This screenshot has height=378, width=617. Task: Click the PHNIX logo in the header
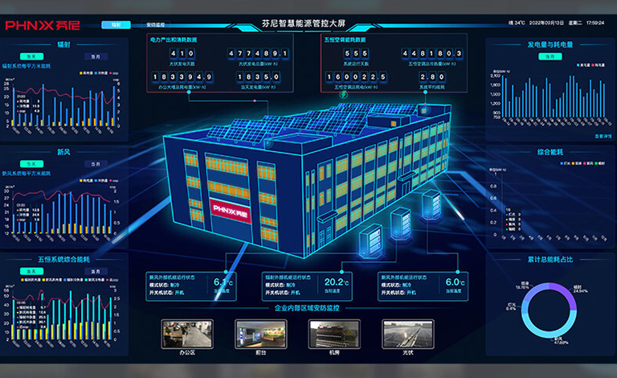coord(43,24)
